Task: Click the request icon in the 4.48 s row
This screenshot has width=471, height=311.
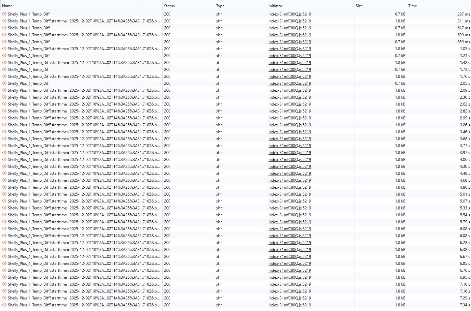Action: coord(4,173)
